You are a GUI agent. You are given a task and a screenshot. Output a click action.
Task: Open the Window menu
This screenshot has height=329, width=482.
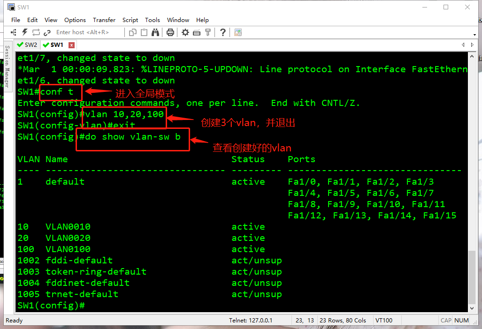click(x=178, y=20)
